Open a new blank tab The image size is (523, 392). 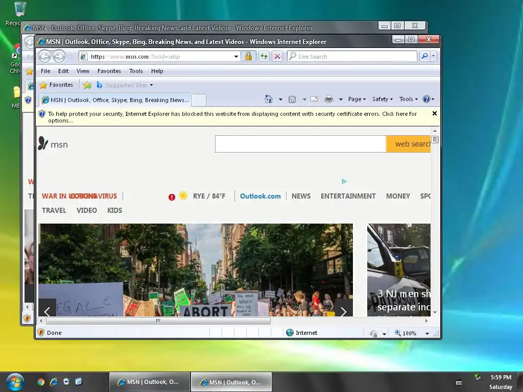click(199, 101)
